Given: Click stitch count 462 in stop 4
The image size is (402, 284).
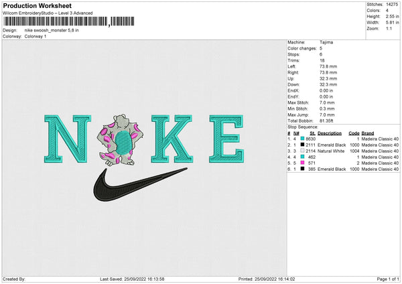Looking at the screenshot, I should click(312, 157).
